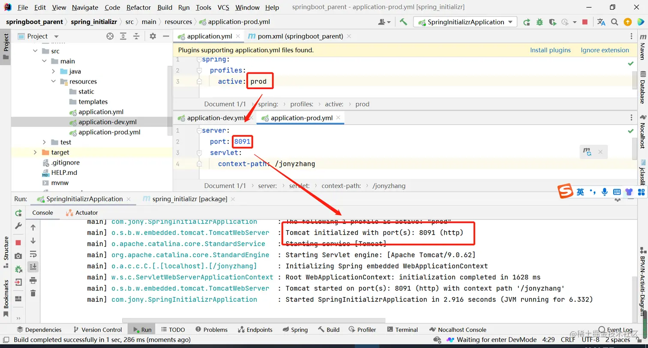Toggle tool window bars icon in status bar
The height and width of the screenshot is (348, 648).
point(6,340)
